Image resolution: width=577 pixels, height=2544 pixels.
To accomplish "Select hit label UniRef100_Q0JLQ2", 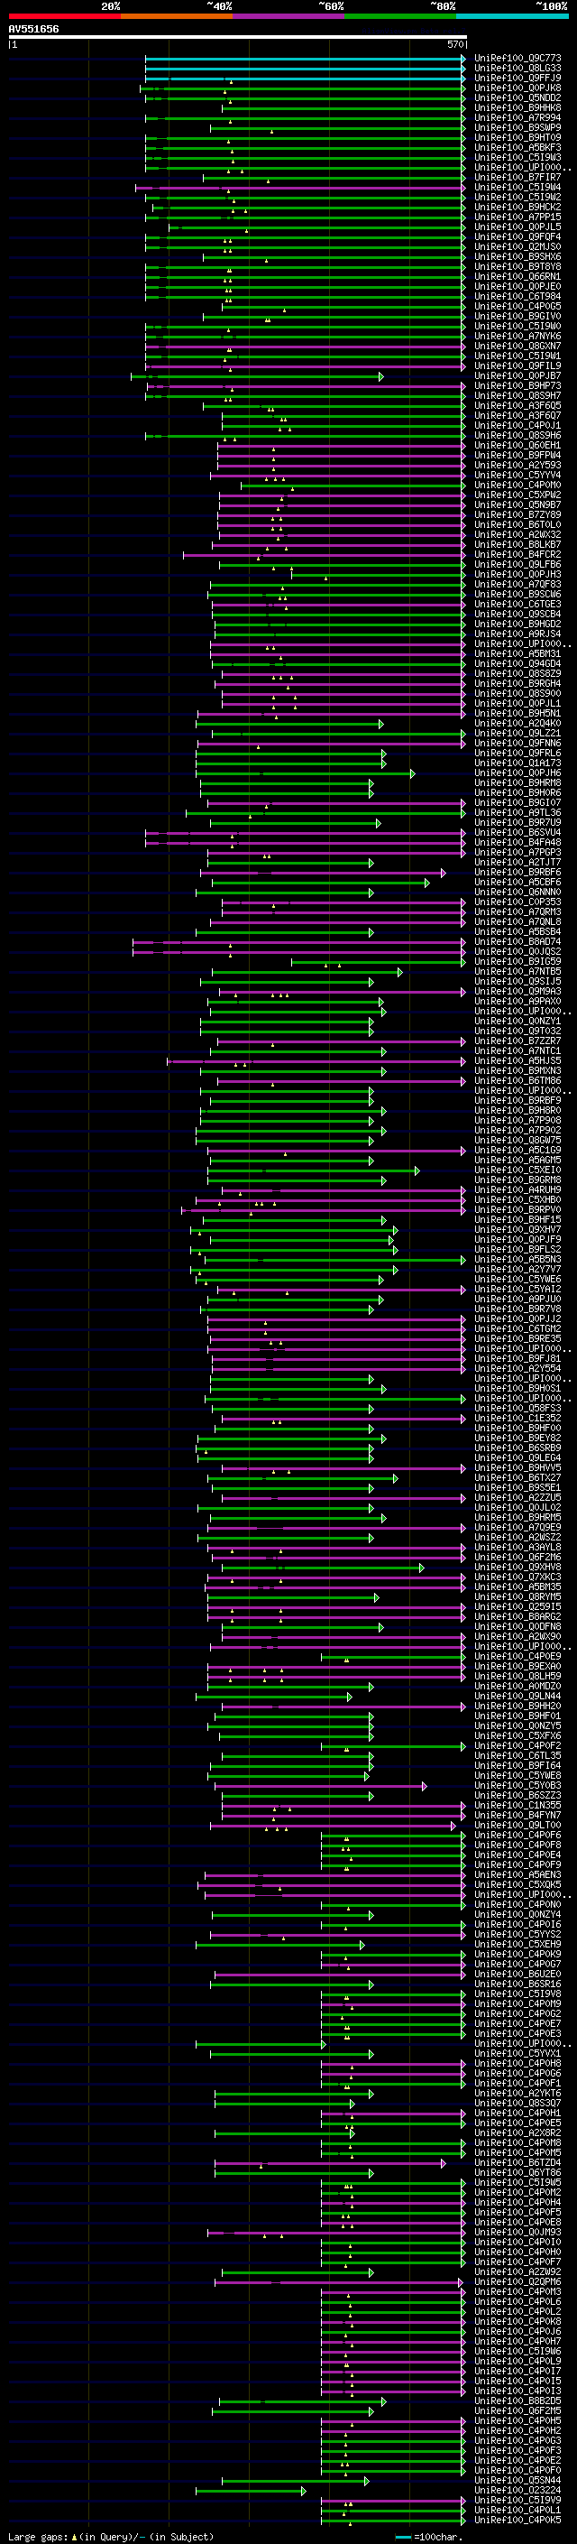I will pyautogui.click(x=517, y=1508).
